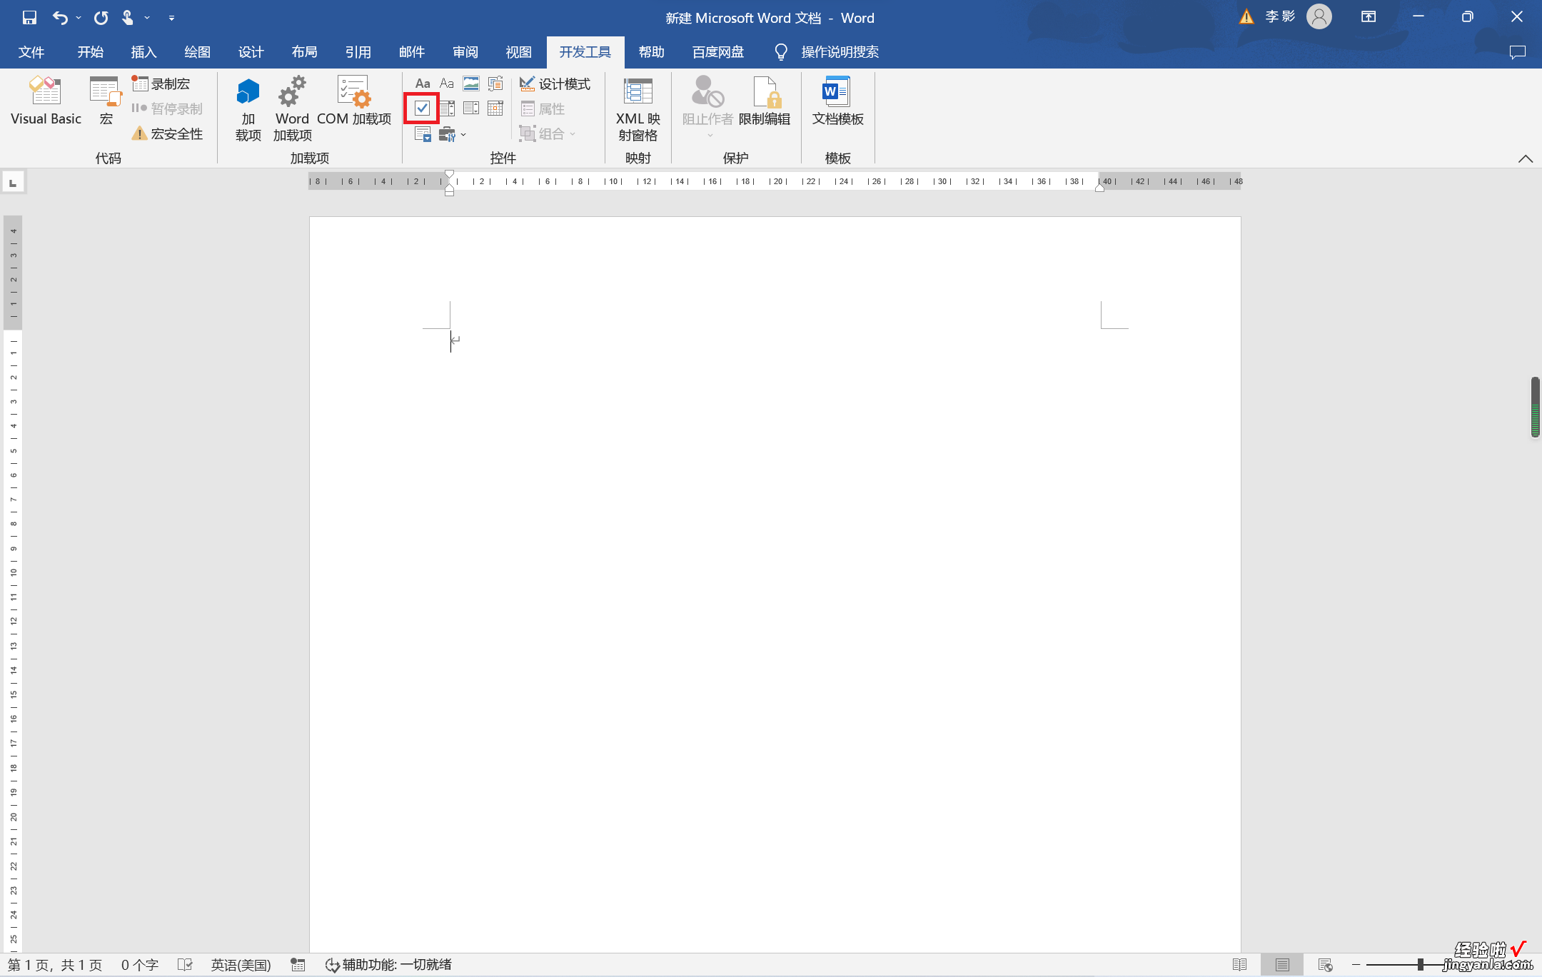This screenshot has height=977, width=1542.
Task: Open spelling and proofing check icon
Action: click(x=185, y=965)
